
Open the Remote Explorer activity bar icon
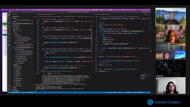coord(9,30)
